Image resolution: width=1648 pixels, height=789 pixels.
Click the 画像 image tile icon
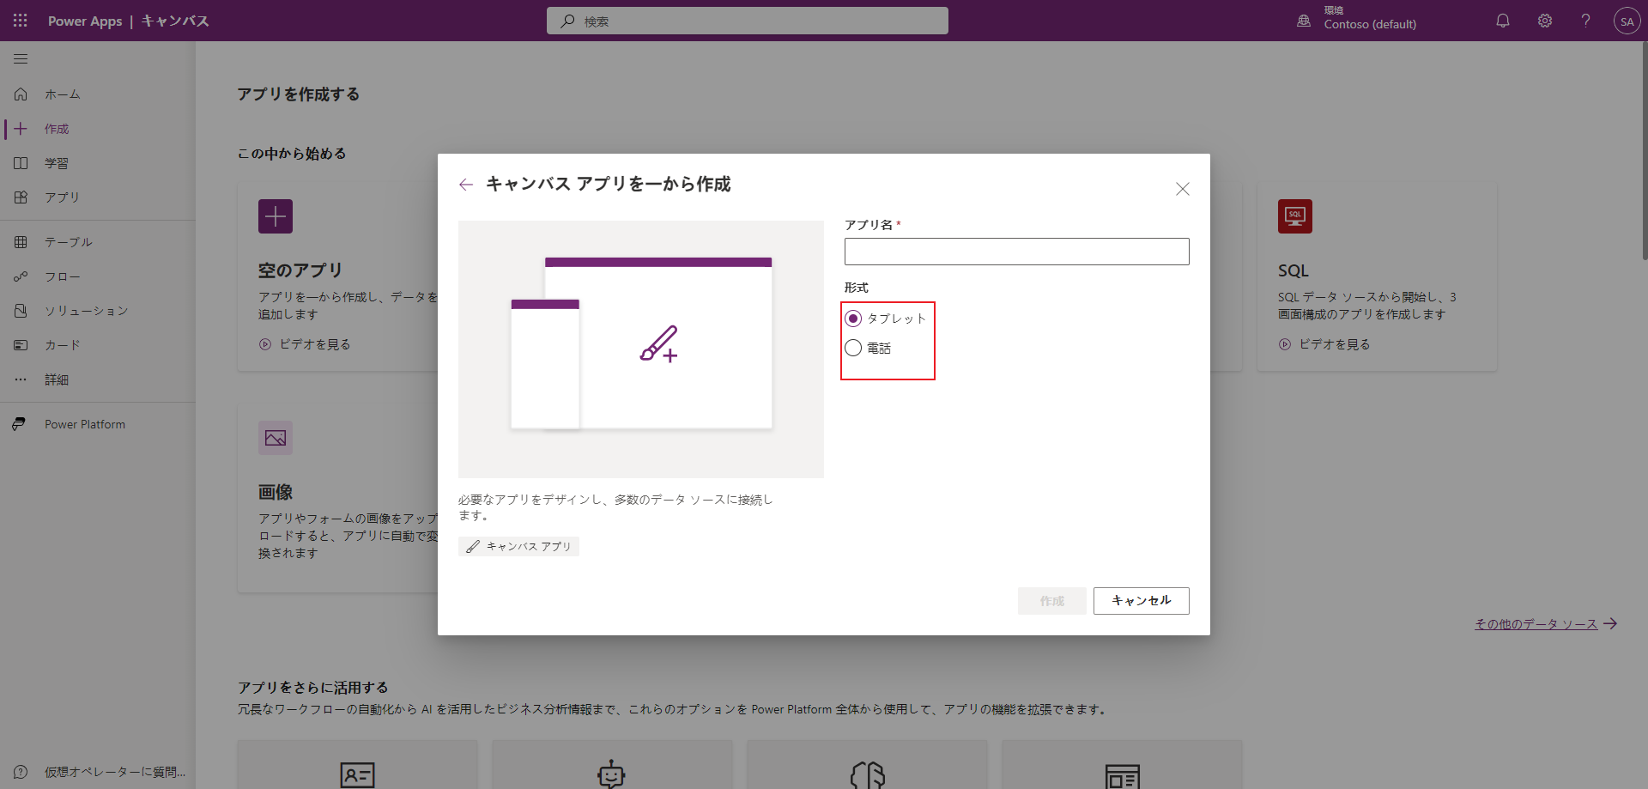click(x=276, y=438)
